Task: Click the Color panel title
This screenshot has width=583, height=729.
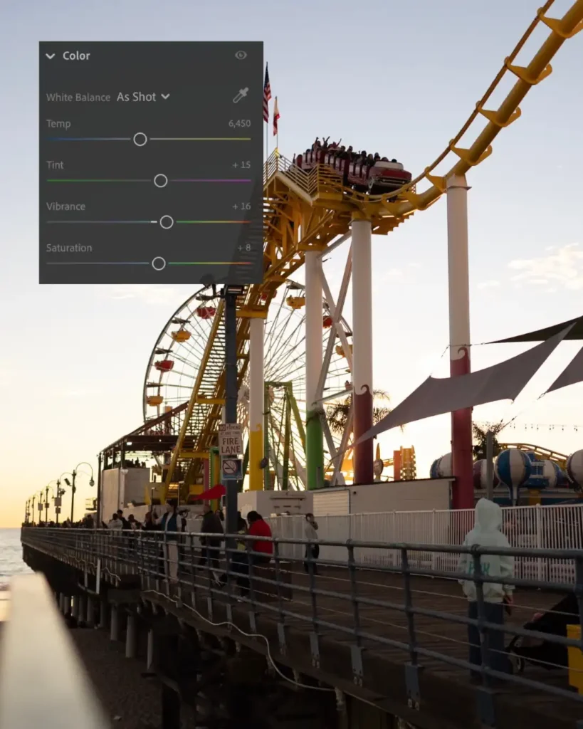Action: [78, 55]
